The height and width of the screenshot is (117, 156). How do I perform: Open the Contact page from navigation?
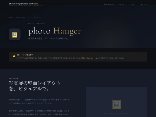point(143,5)
